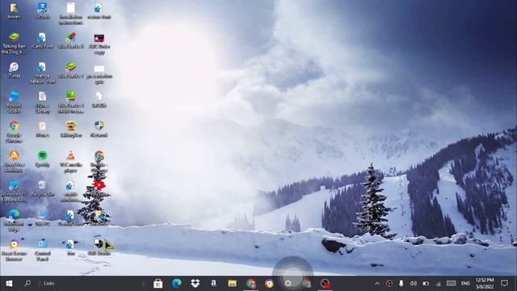
Task: Launch Microsoft Store from the taskbar
Action: [158, 284]
